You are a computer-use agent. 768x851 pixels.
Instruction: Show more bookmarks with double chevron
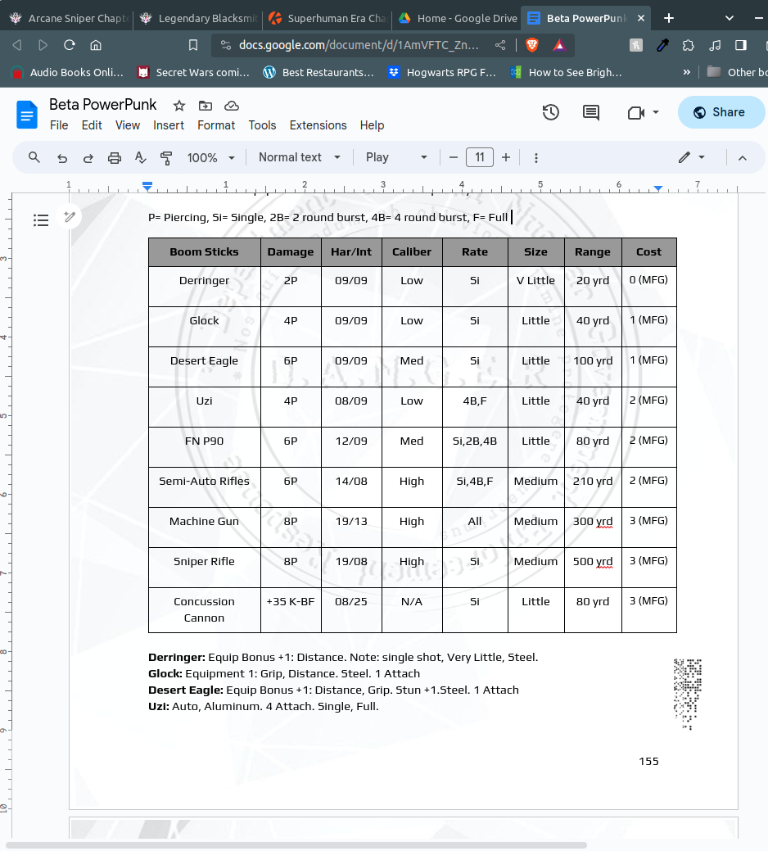687,71
